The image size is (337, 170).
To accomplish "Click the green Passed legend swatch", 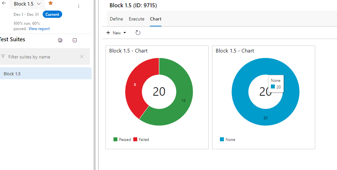I will pos(115,140).
